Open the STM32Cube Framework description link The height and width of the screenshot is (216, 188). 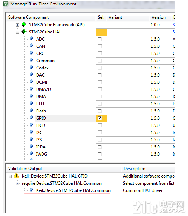(174, 25)
